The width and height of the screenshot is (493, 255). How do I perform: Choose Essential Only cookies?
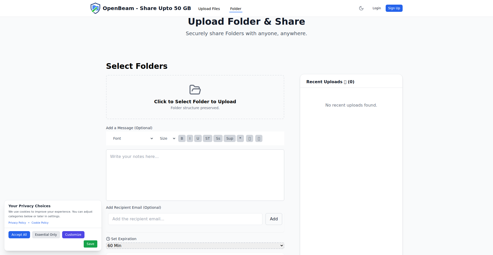point(46,235)
